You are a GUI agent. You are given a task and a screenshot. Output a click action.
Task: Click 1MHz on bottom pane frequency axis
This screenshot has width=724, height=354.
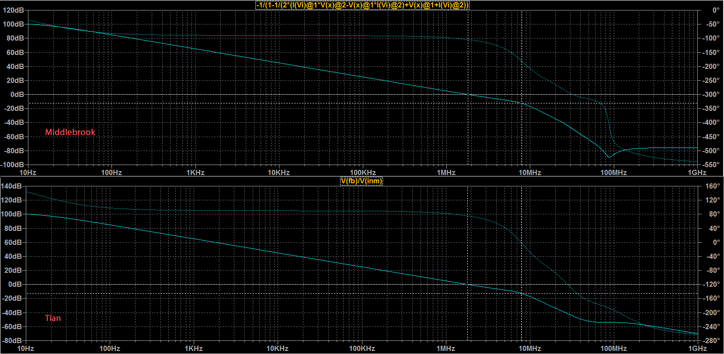[x=446, y=348]
